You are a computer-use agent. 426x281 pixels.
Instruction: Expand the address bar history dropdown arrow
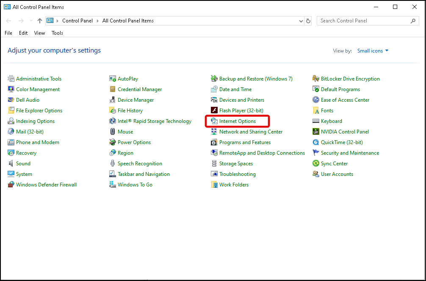301,21
